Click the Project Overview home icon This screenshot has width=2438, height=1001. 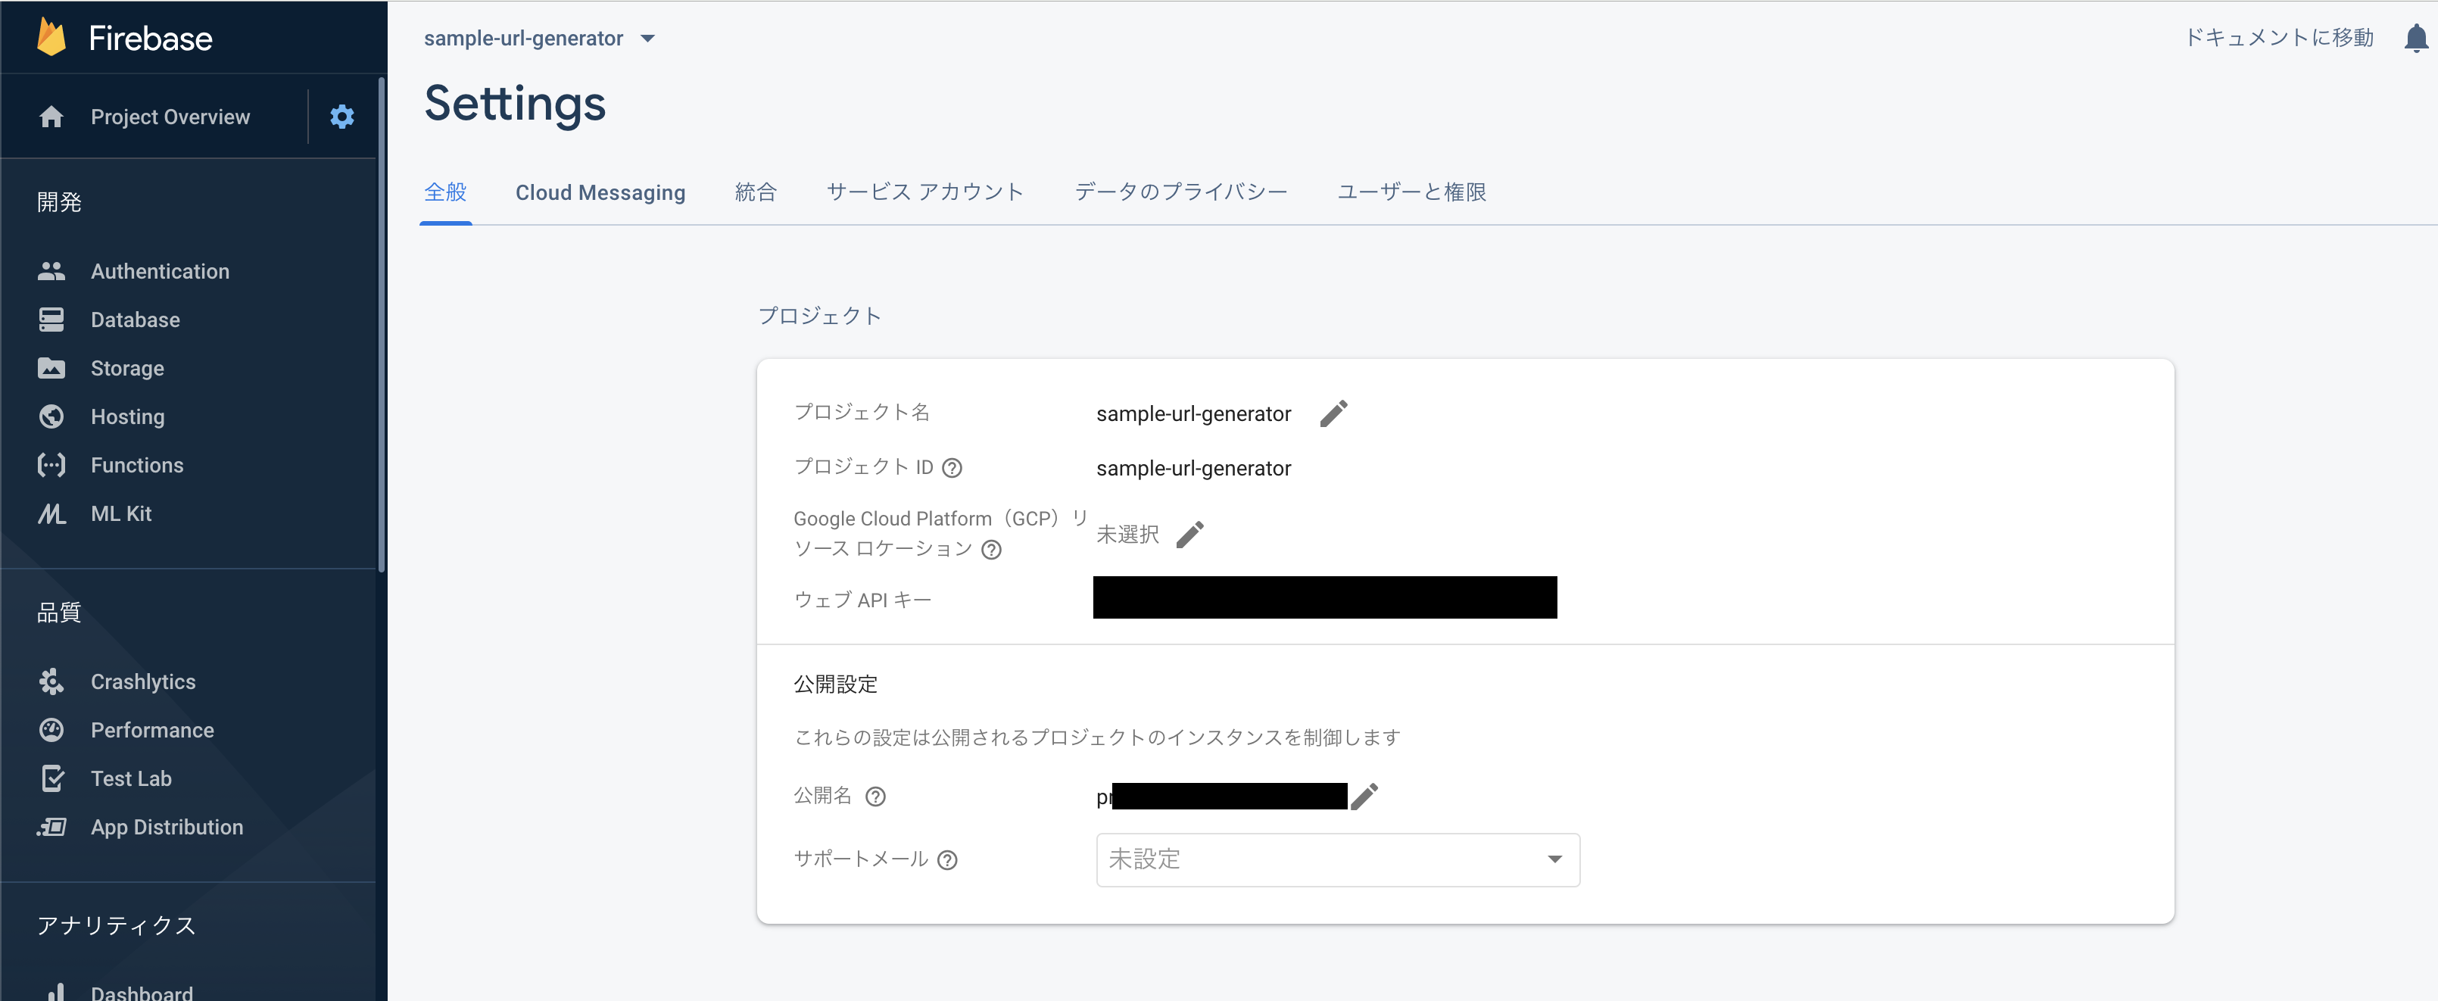pos(51,117)
